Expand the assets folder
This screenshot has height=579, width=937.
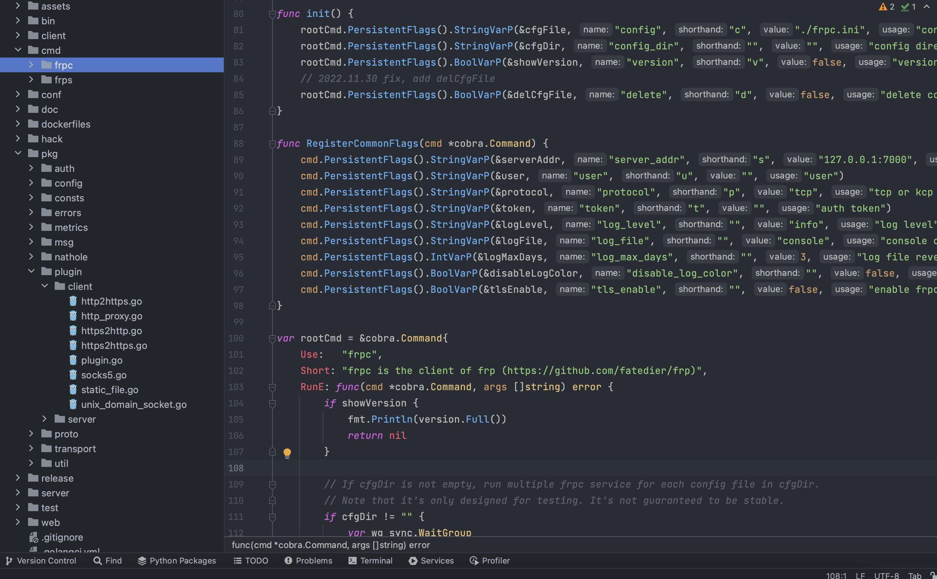click(18, 6)
